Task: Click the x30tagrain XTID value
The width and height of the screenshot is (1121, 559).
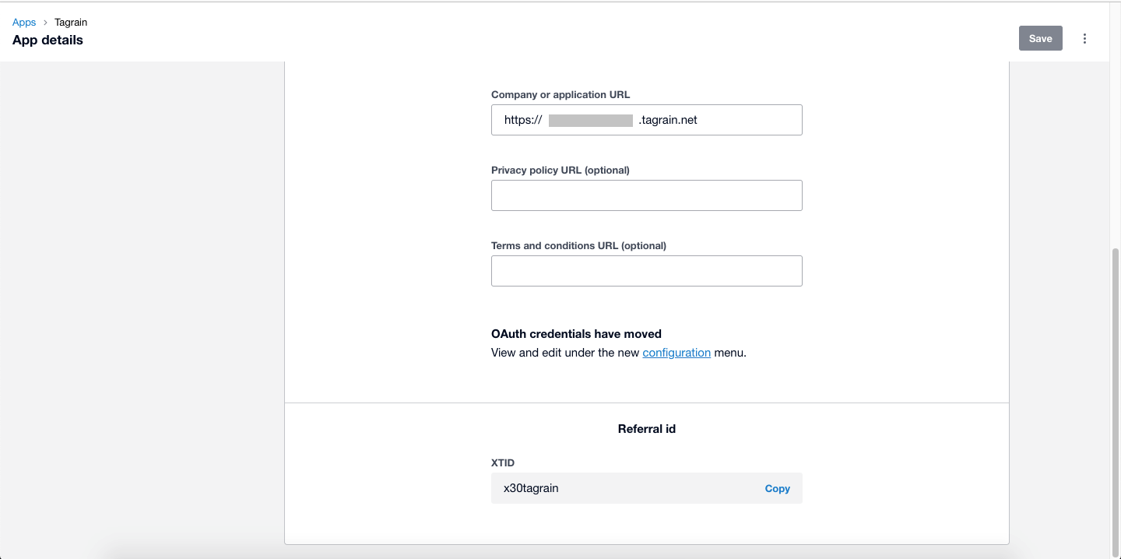Action: (531, 488)
